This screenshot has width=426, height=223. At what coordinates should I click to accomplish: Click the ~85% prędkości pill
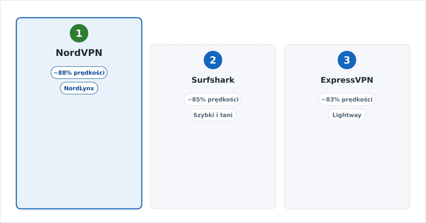(213, 99)
